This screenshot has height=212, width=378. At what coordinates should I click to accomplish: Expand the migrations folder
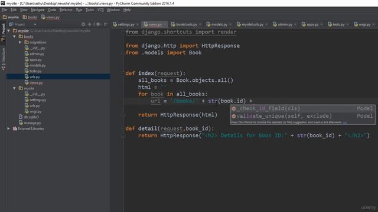pos(20,42)
